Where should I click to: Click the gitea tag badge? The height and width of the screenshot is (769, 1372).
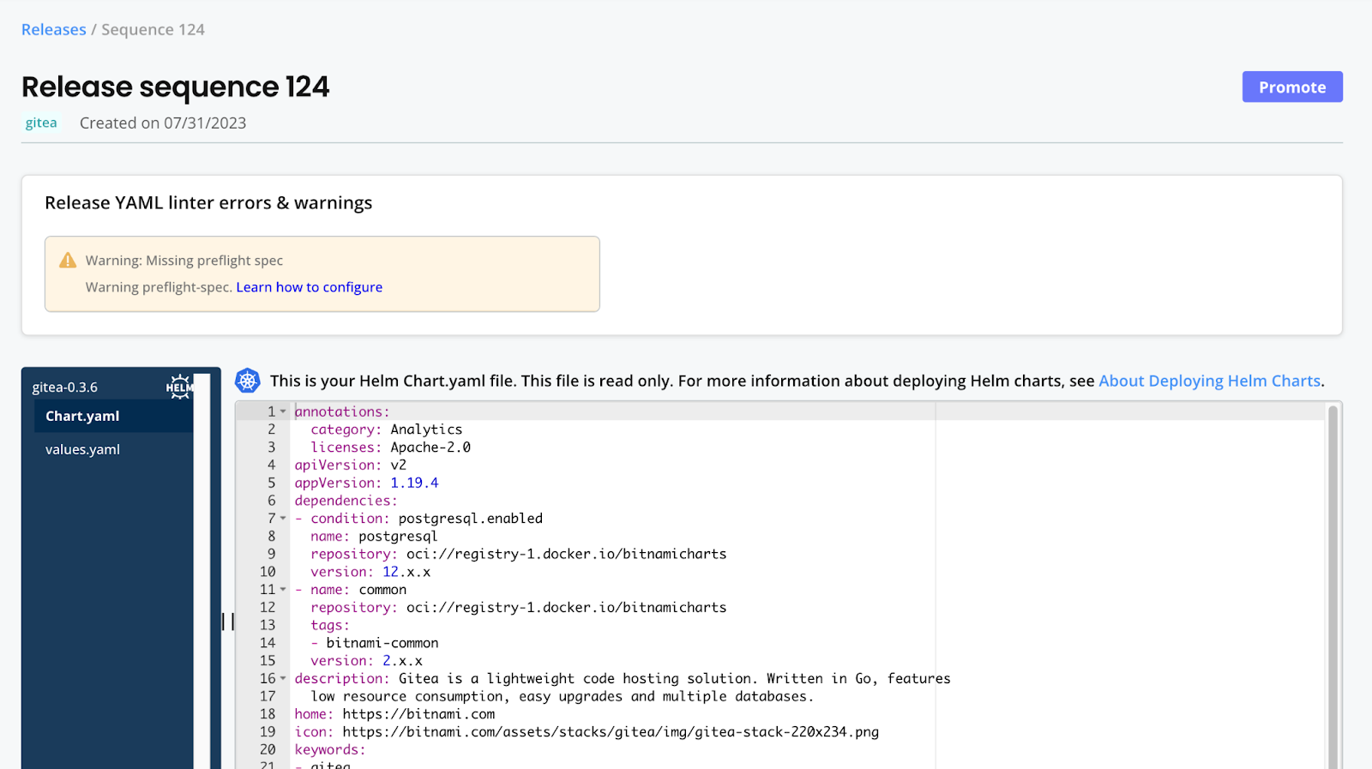[x=41, y=123]
